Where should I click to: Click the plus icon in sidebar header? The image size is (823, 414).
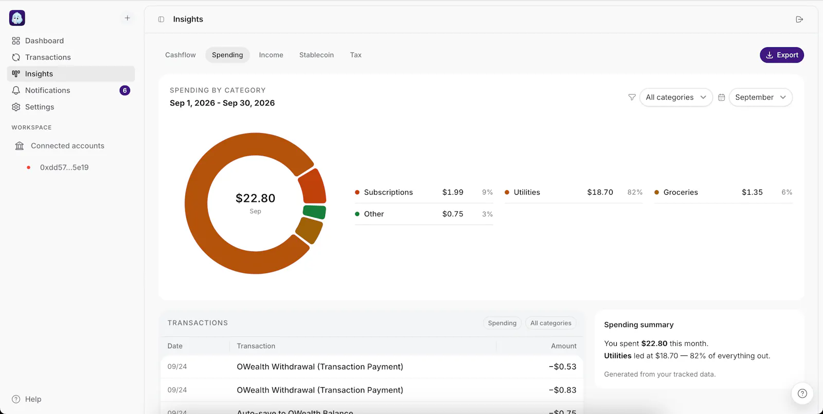click(x=127, y=18)
